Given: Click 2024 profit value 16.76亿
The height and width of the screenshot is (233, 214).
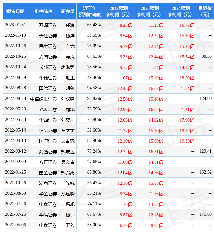Looking at the screenshot, I should 187,25.
